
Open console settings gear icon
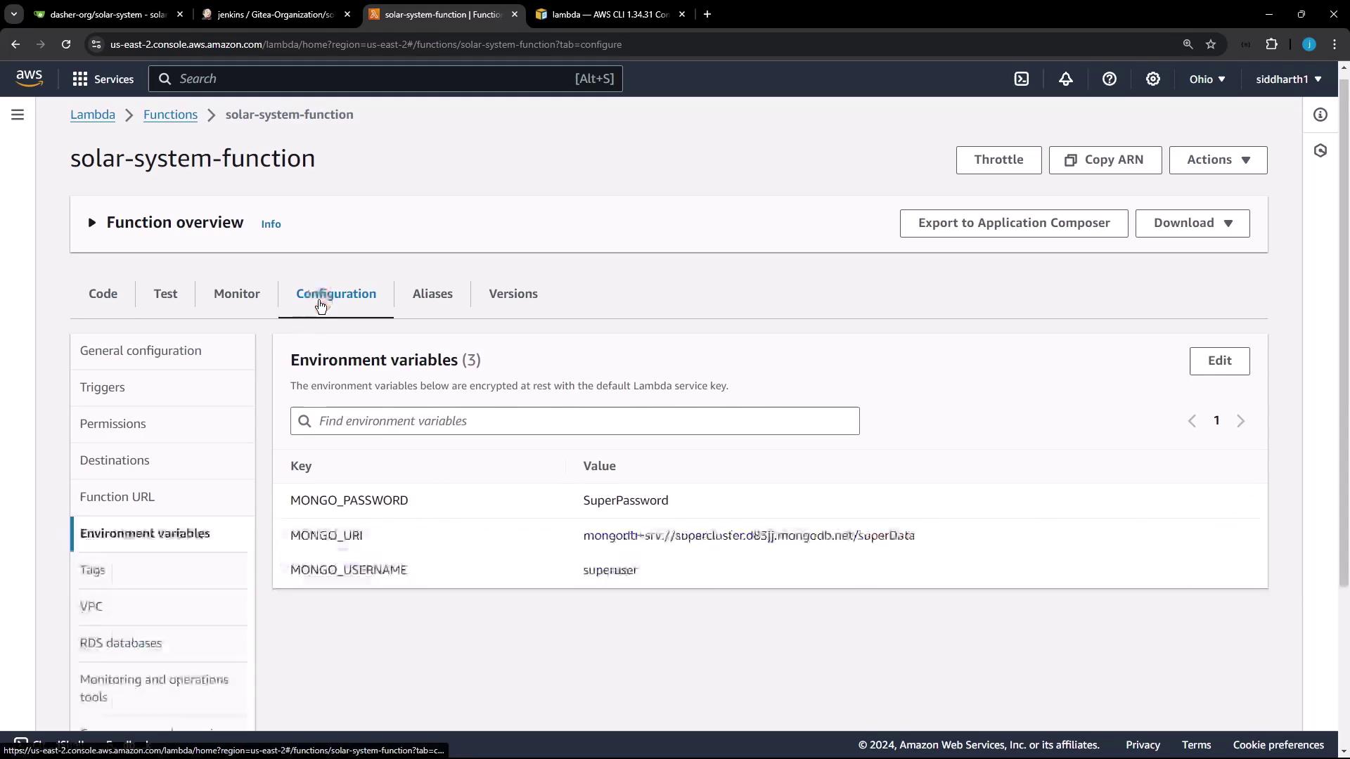coord(1153,79)
